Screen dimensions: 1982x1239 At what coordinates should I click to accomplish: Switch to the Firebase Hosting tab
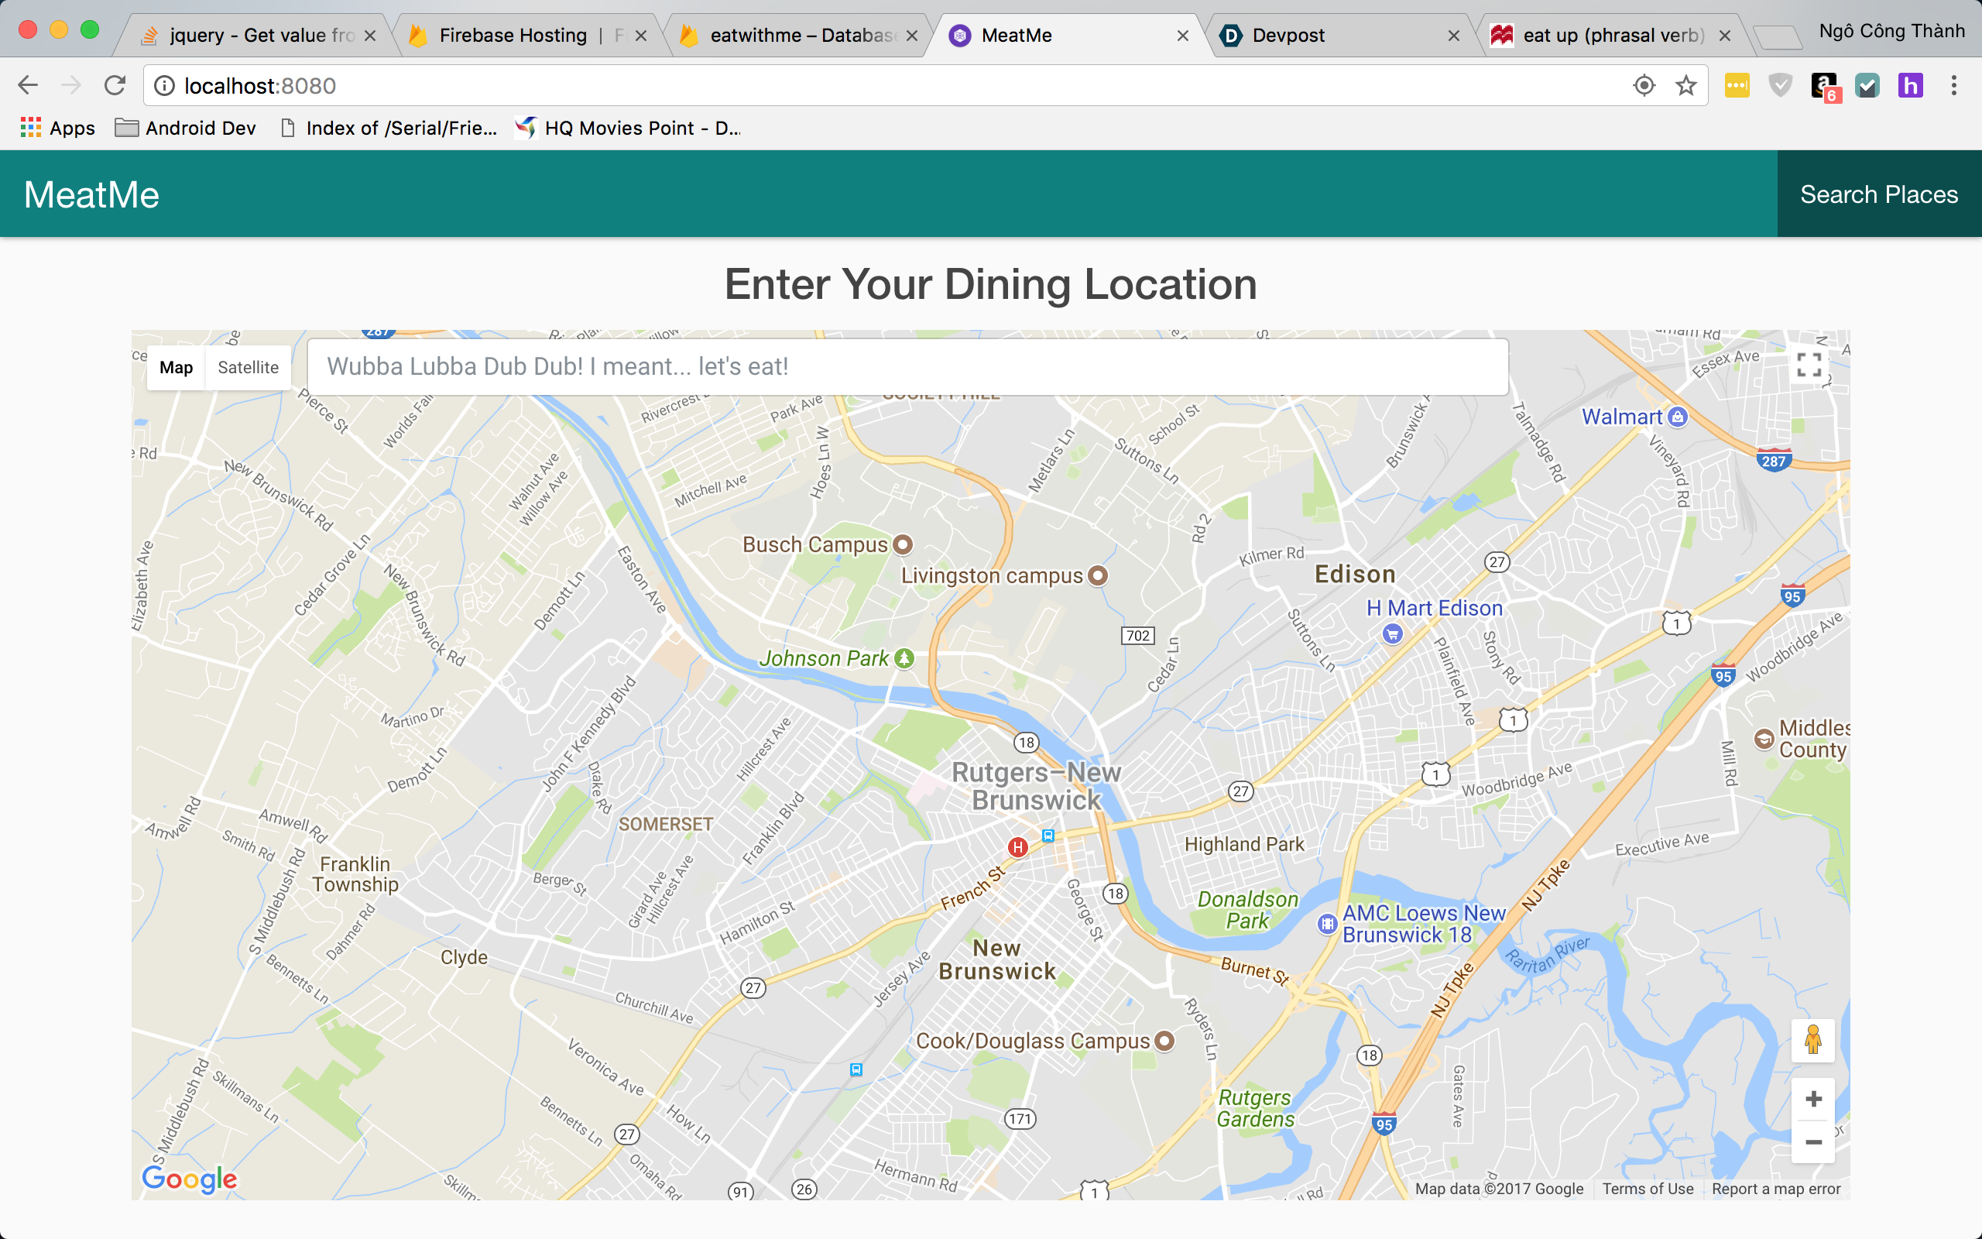tap(513, 36)
